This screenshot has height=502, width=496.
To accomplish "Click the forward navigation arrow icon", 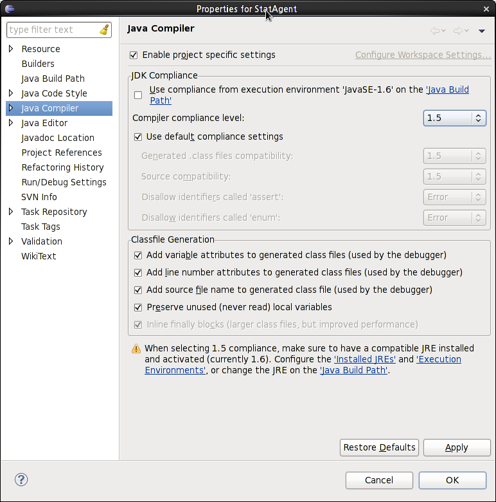I will [x=458, y=31].
